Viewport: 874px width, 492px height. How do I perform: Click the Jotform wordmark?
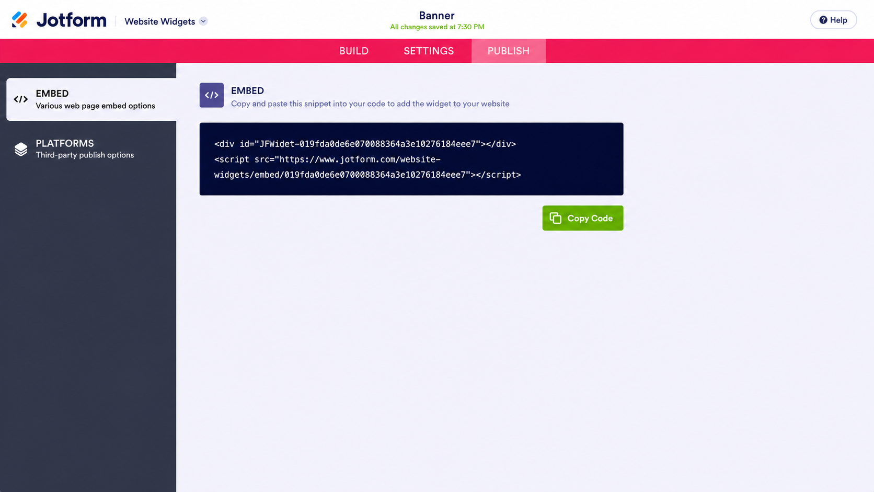71,20
